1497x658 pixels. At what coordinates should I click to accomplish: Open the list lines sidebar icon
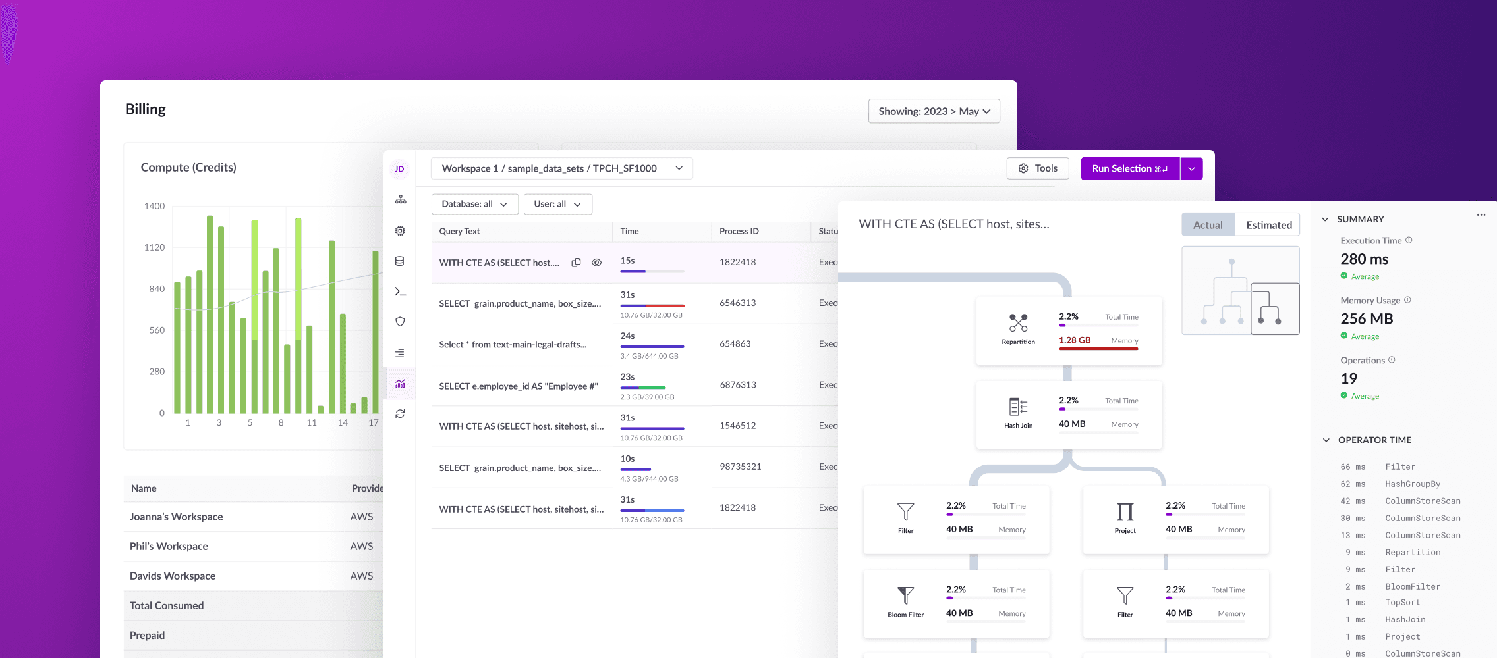click(x=400, y=353)
